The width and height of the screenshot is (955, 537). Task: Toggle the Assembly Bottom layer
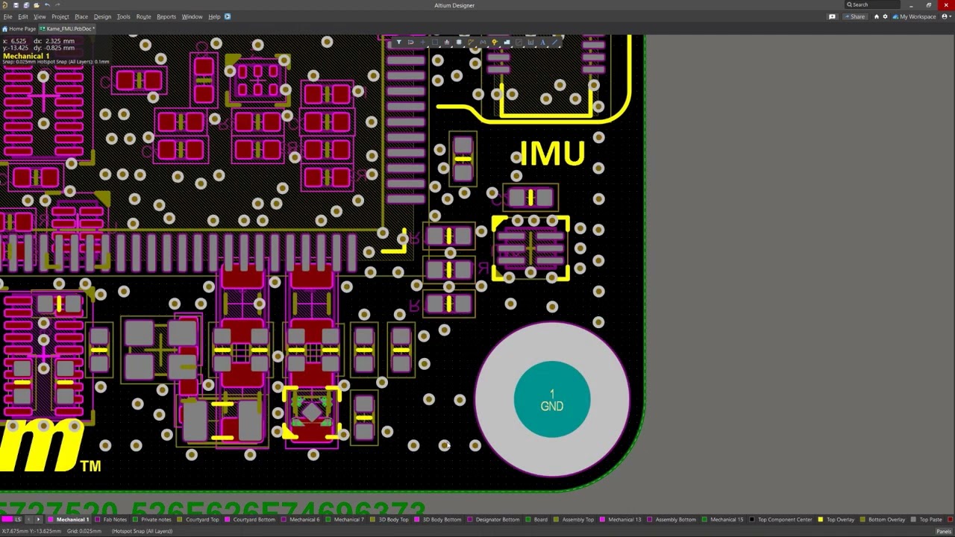675,519
